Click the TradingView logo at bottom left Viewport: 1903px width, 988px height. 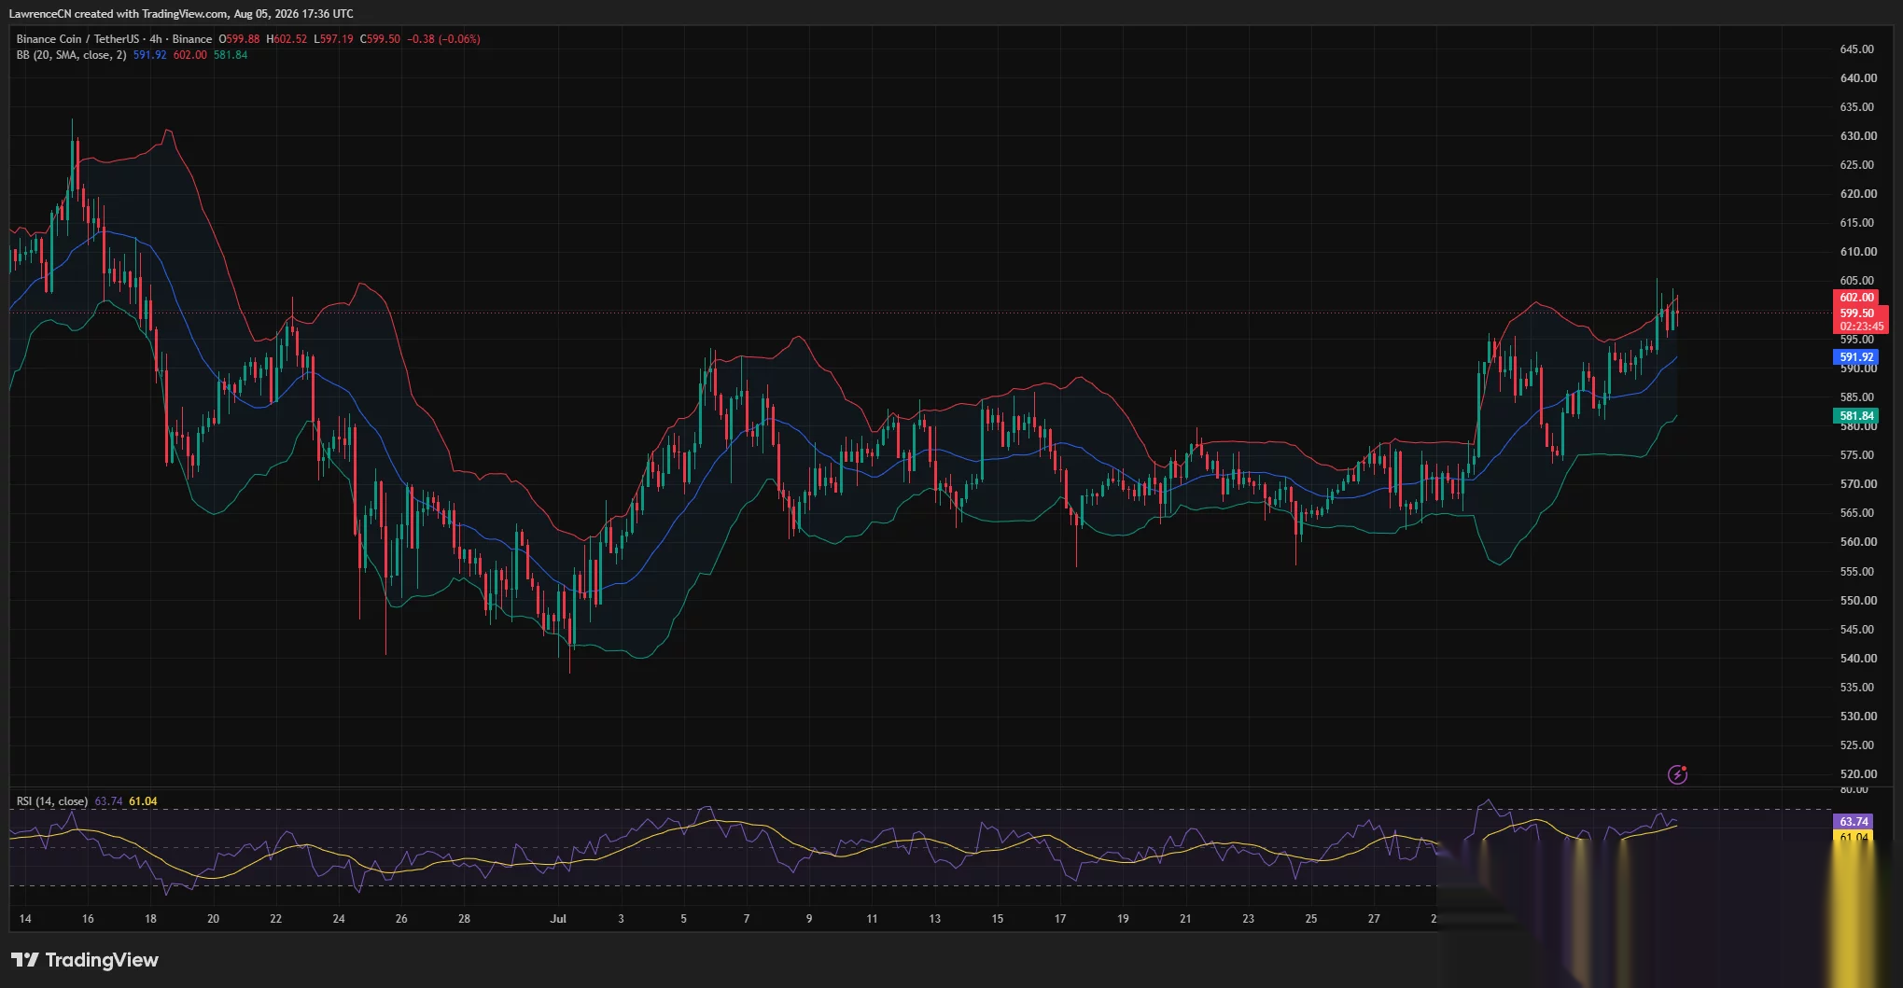[x=85, y=960]
